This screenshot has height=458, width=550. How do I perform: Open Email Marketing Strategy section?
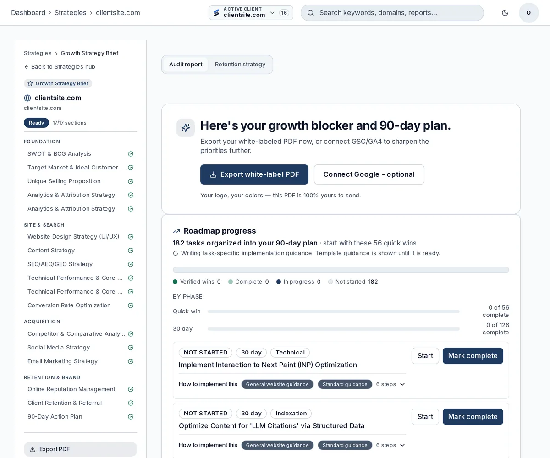80,361
